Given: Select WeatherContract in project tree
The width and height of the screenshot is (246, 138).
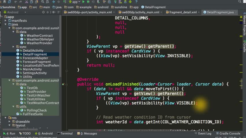Looking at the screenshot, I should click(40, 35).
